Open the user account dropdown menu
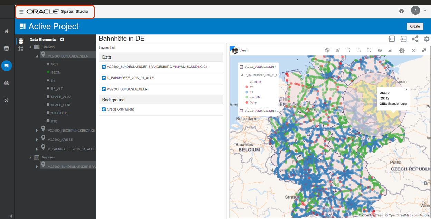The image size is (431, 219). pyautogui.click(x=425, y=10)
